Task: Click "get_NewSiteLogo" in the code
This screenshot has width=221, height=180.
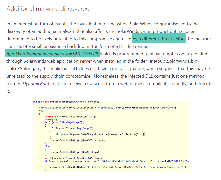Action: (x=87, y=152)
